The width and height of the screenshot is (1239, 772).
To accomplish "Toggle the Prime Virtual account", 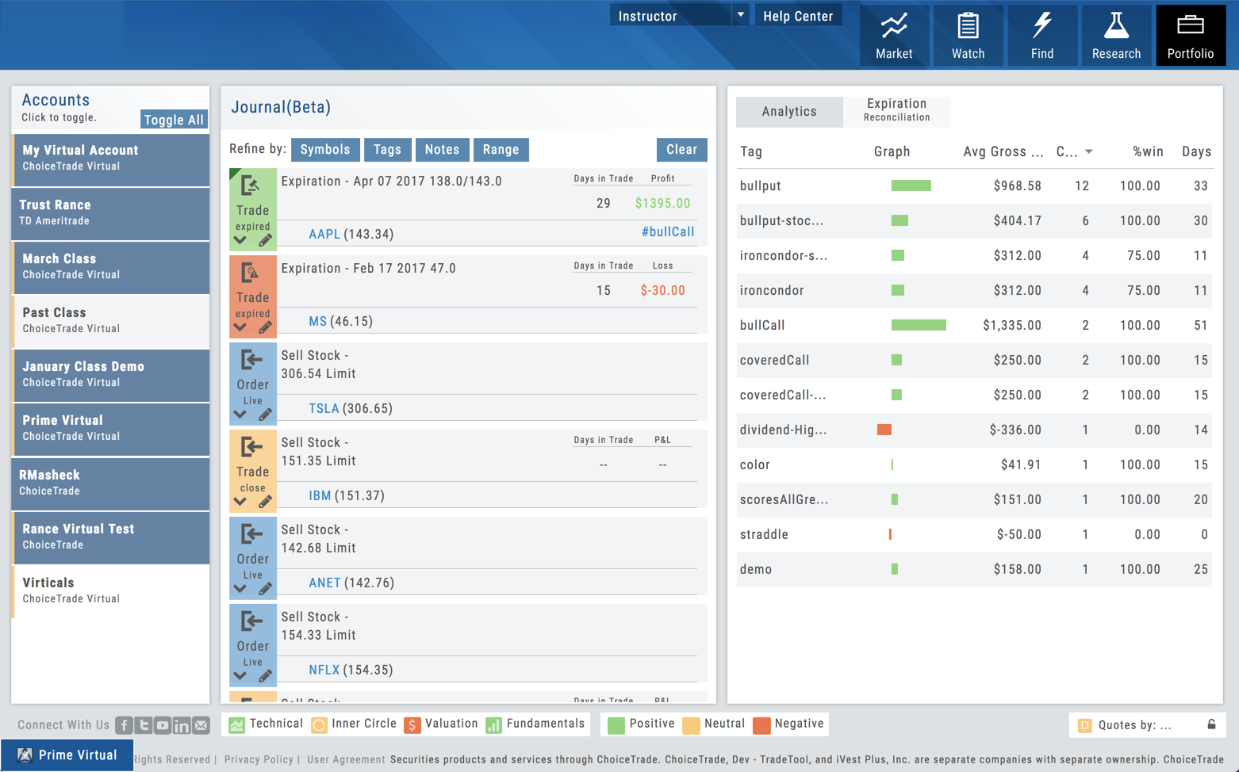I will [x=110, y=428].
